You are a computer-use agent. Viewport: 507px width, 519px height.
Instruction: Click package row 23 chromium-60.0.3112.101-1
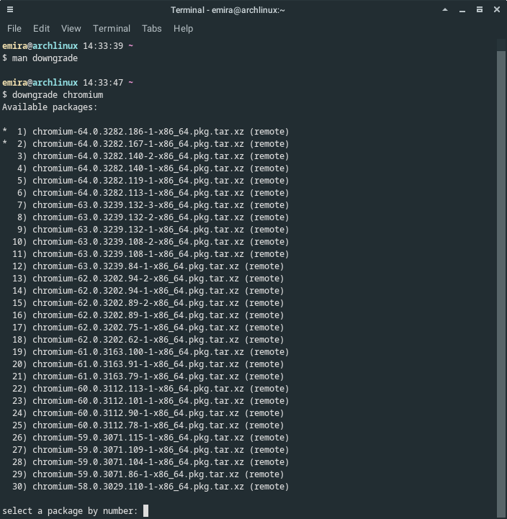(x=151, y=401)
